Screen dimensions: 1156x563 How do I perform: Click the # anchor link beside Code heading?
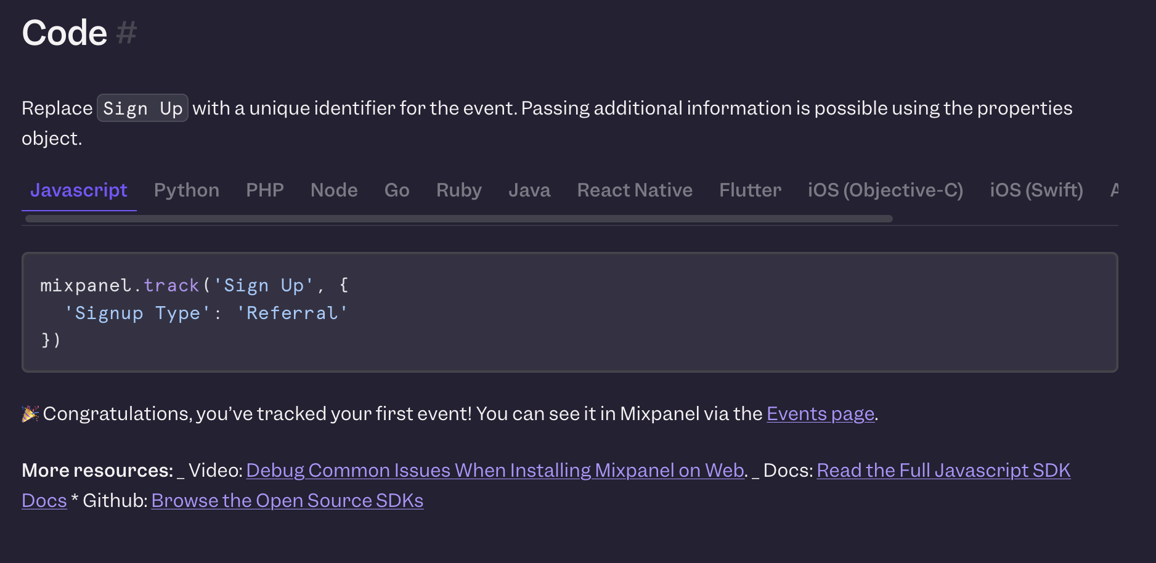click(x=126, y=33)
